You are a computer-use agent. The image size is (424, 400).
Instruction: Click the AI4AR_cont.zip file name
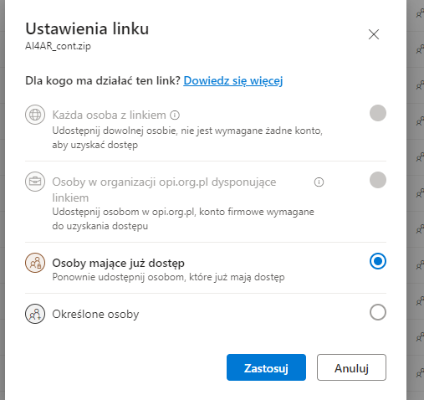[x=58, y=46]
